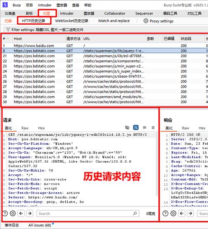Toggle the \n show newlines button in request
The image size is (208, 229).
click(x=144, y=128)
